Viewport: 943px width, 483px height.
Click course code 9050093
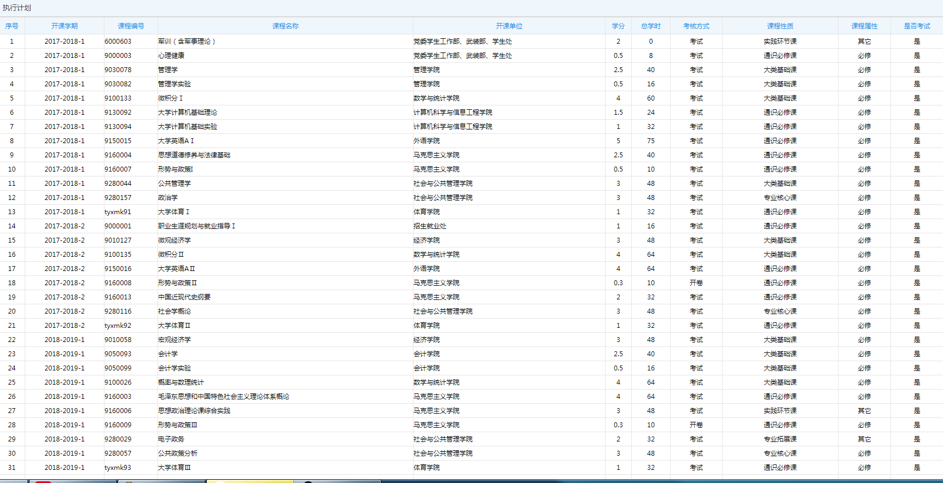(x=118, y=354)
